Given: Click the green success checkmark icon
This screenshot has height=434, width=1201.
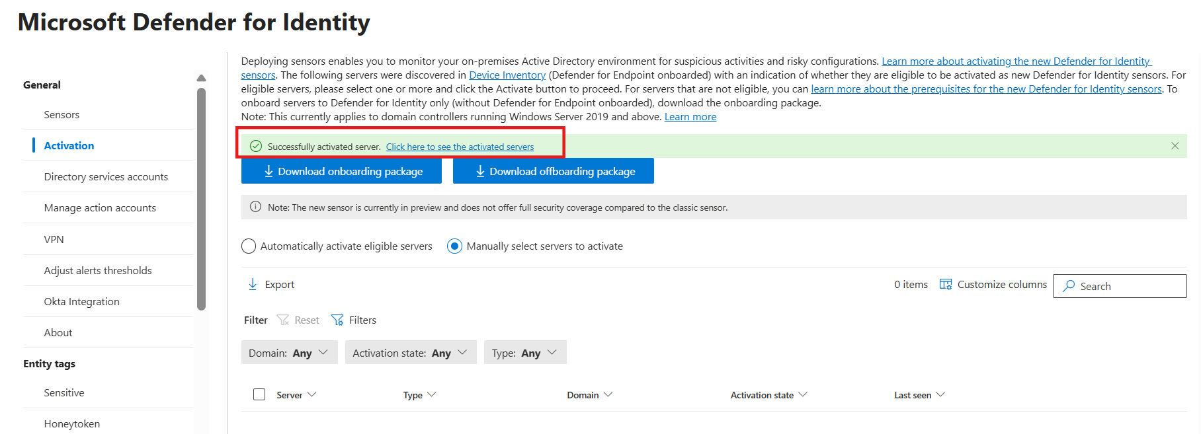Looking at the screenshot, I should (x=256, y=146).
